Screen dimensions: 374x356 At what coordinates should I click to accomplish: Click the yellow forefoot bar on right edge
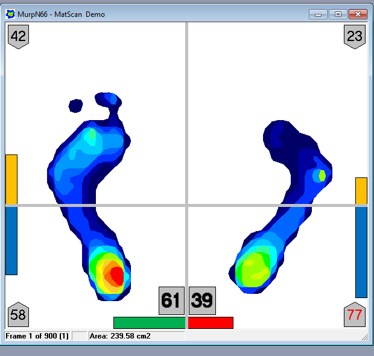coord(361,191)
